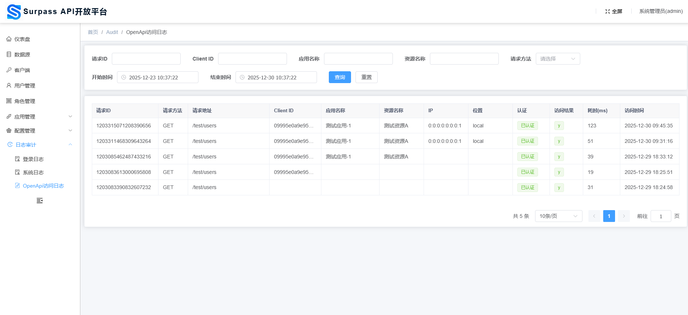This screenshot has width=688, height=315.
Task: Click the OpenApi访问日志 edit icon
Action: point(17,185)
